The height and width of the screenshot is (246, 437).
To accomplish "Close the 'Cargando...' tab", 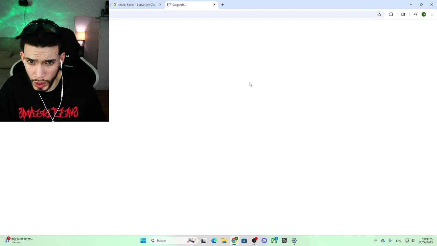I will [x=214, y=5].
